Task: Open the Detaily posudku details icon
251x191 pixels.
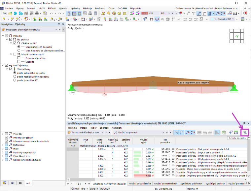Action: click(245, 133)
